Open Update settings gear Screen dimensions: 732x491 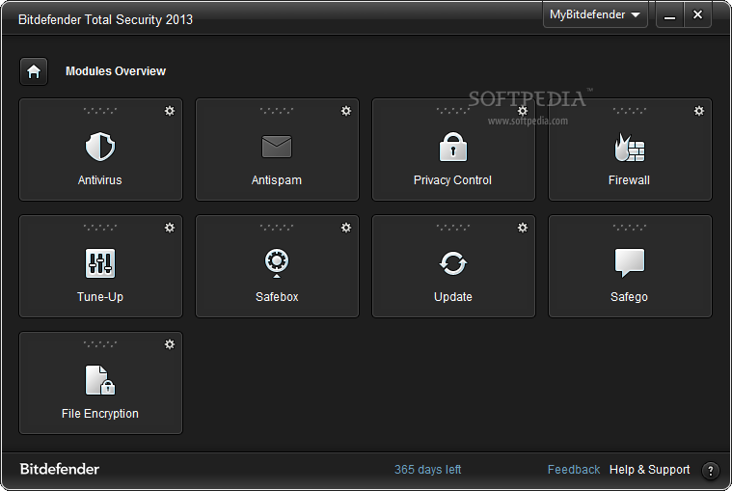click(x=523, y=228)
